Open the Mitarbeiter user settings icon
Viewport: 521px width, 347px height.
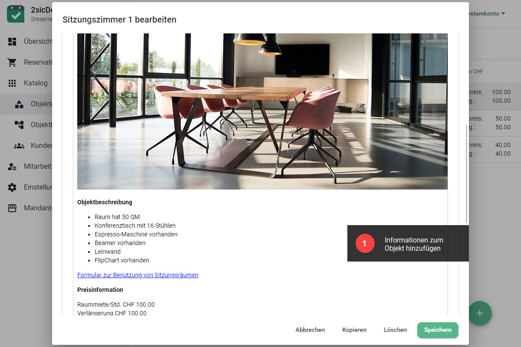point(12,167)
